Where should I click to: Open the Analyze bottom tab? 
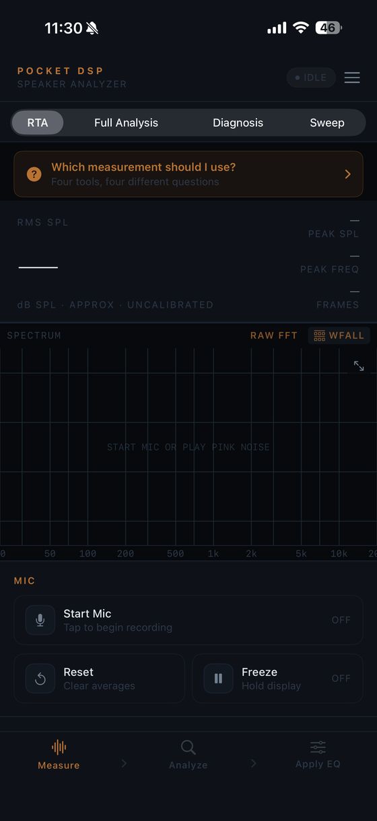(x=188, y=755)
